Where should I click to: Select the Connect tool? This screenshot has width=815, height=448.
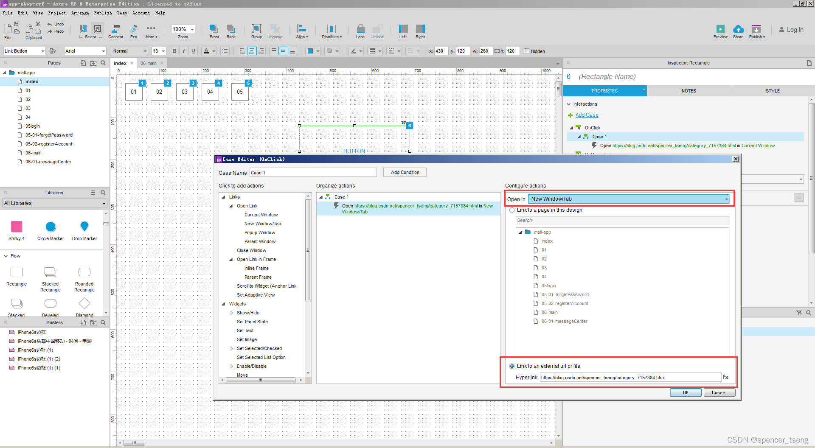(115, 29)
